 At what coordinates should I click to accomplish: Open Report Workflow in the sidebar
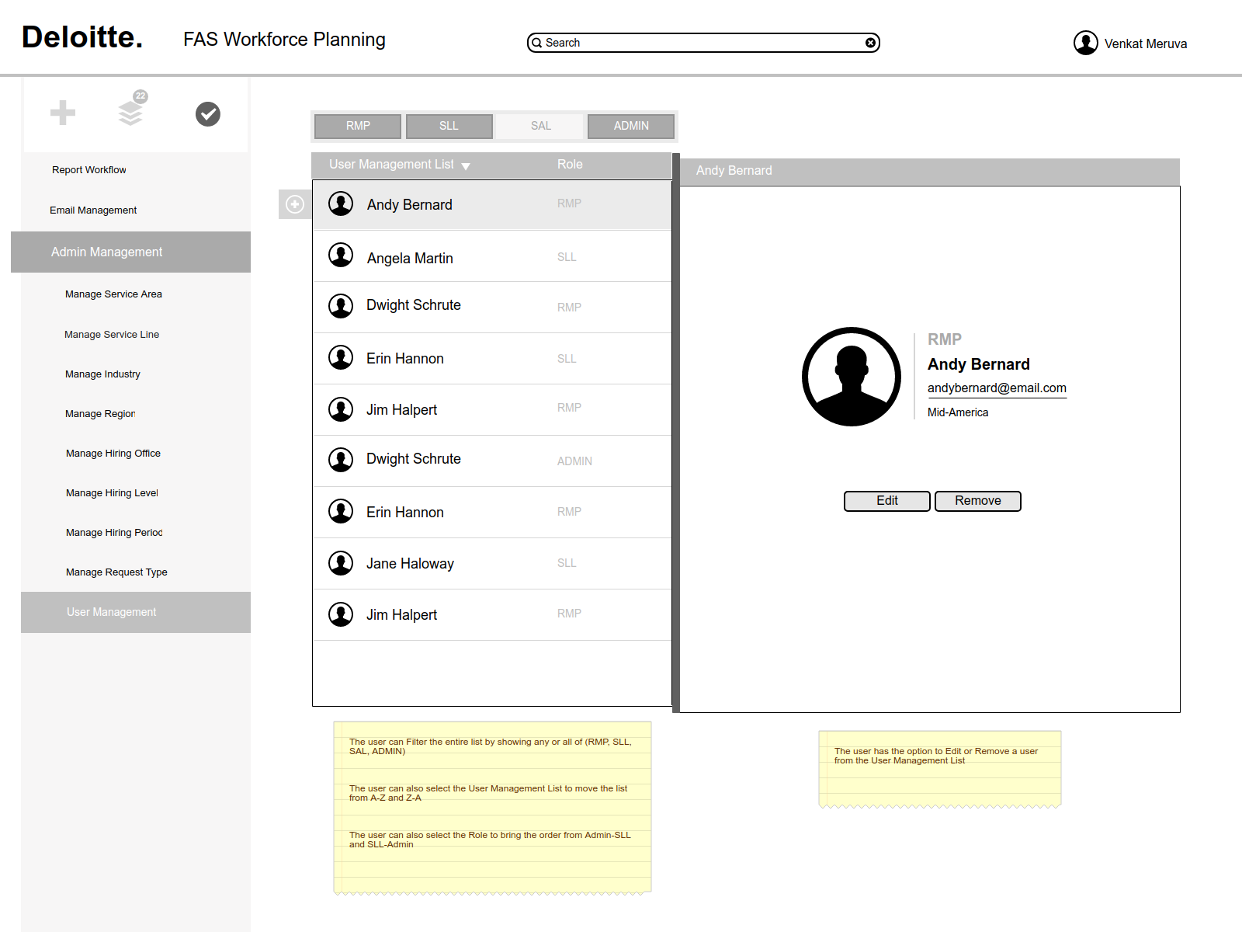(x=89, y=170)
